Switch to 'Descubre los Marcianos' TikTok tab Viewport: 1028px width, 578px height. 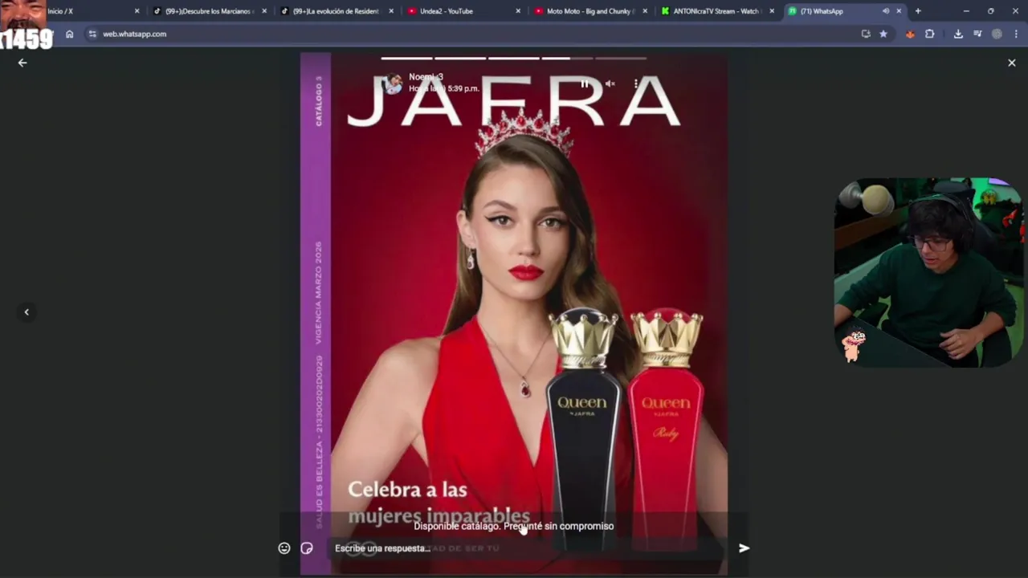click(x=209, y=11)
